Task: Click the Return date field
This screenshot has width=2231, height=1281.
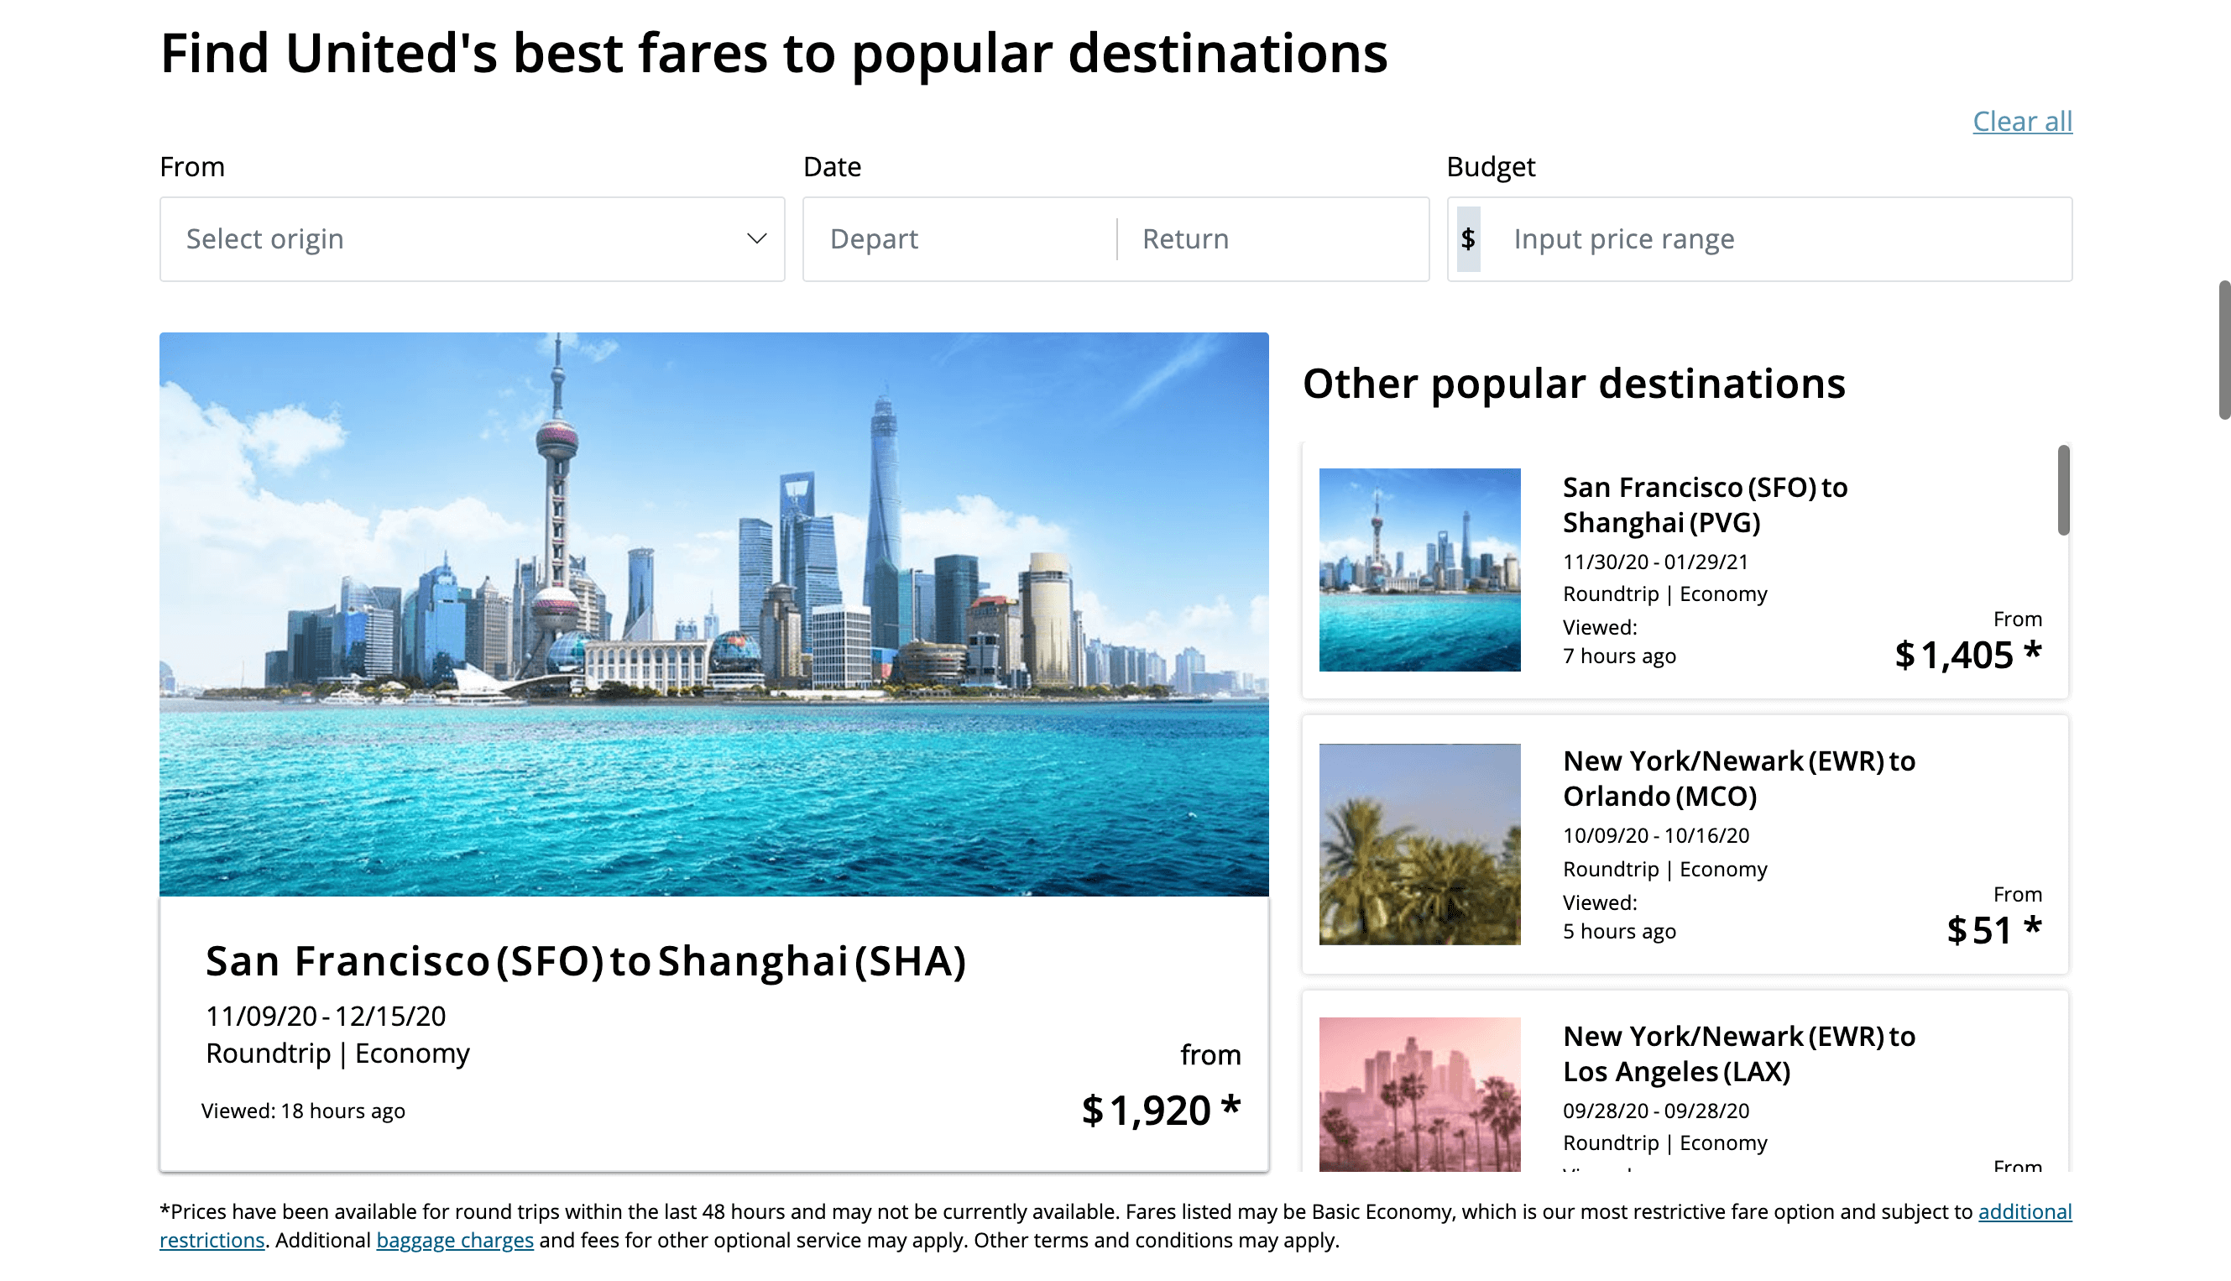Action: coord(1273,238)
